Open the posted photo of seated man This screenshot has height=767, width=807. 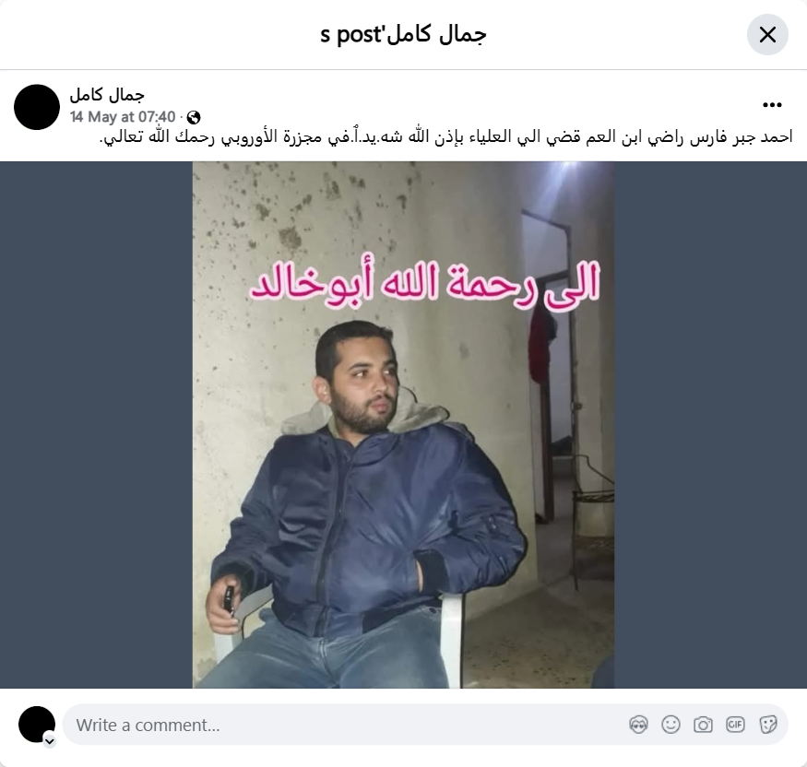[403, 425]
